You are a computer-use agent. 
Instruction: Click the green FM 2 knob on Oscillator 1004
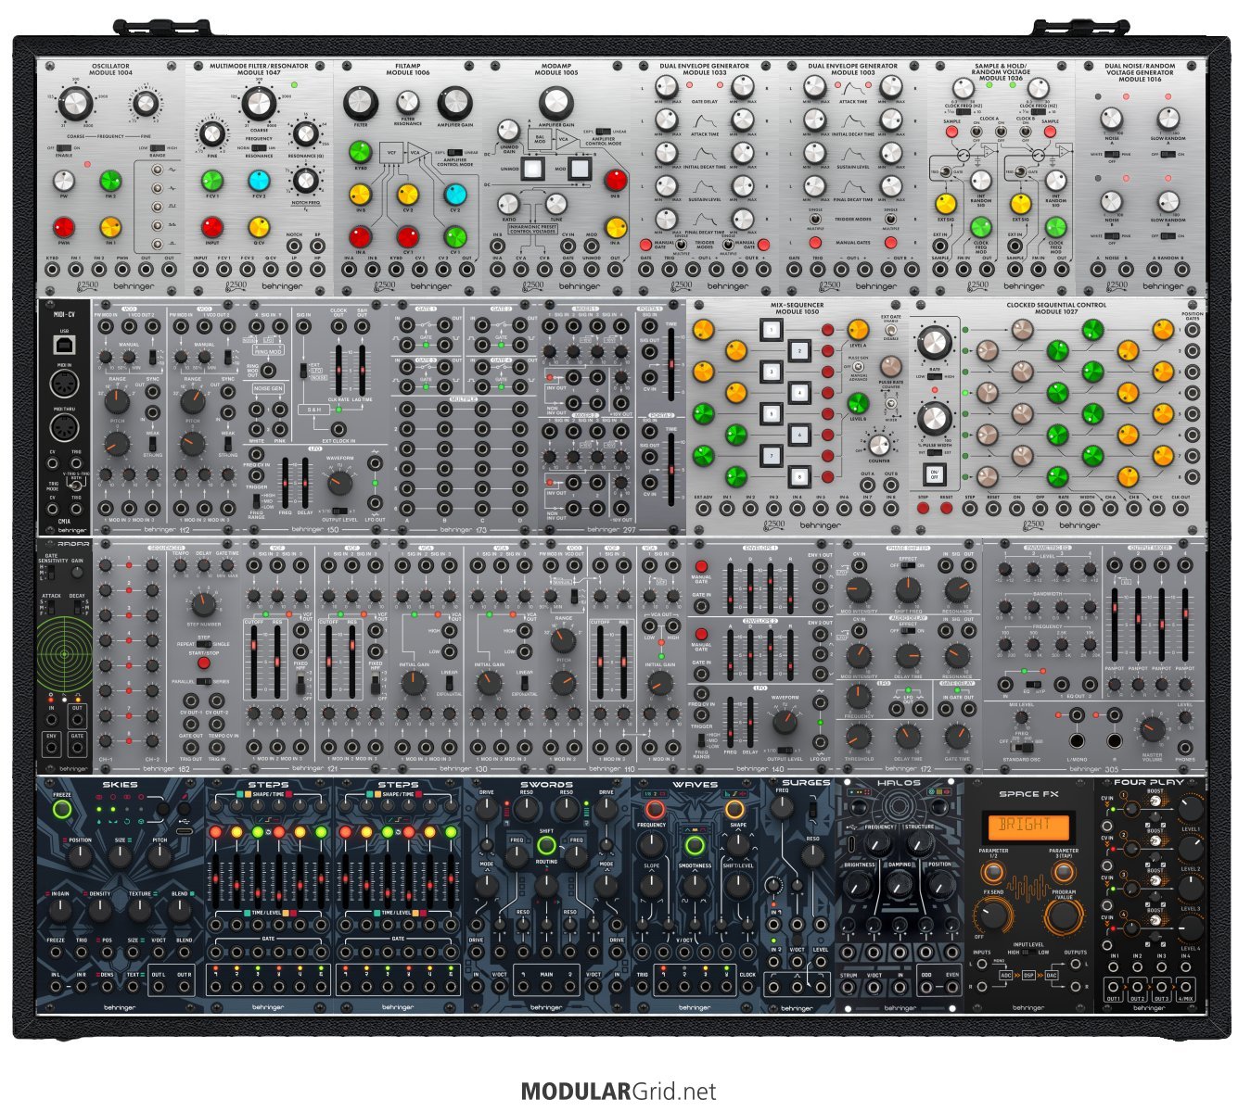(x=110, y=181)
